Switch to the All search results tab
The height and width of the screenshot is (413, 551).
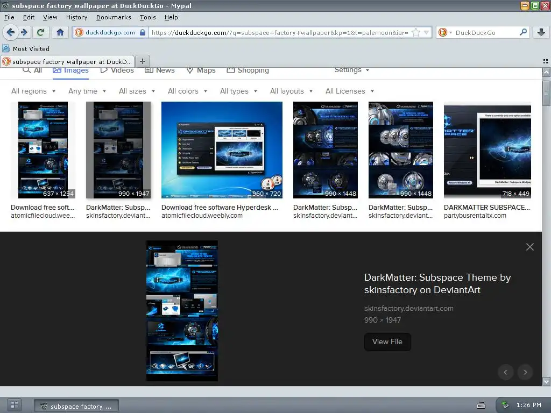32,70
